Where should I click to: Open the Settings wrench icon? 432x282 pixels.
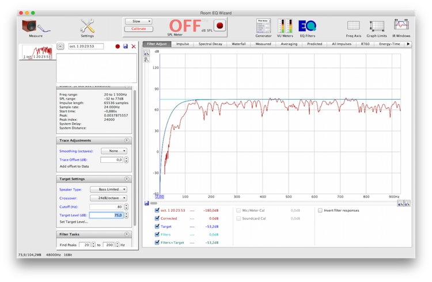87,28
